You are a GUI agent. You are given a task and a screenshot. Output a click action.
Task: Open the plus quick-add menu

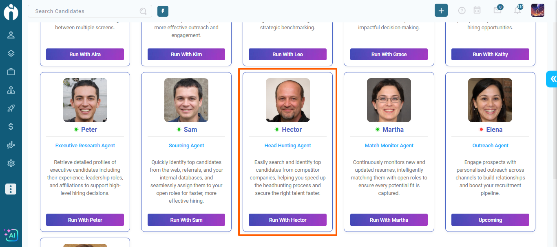click(441, 11)
